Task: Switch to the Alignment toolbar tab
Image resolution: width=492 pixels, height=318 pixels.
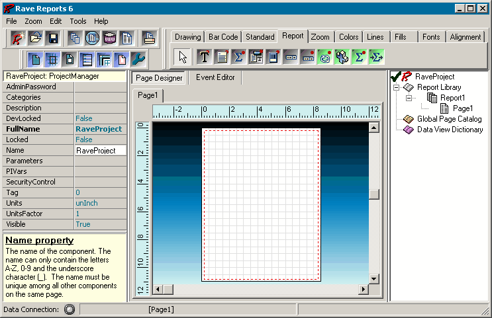Action: (x=466, y=37)
